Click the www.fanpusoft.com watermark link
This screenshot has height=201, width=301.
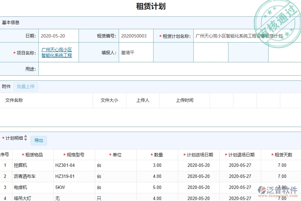click(278, 195)
